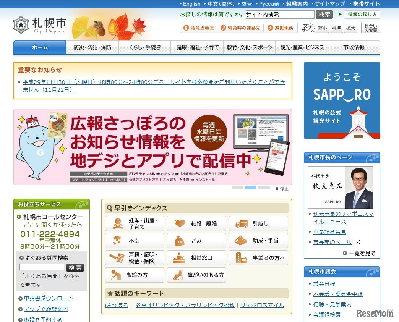Open 申請書ダウンロード link
399x322 pixels.
click(49, 298)
